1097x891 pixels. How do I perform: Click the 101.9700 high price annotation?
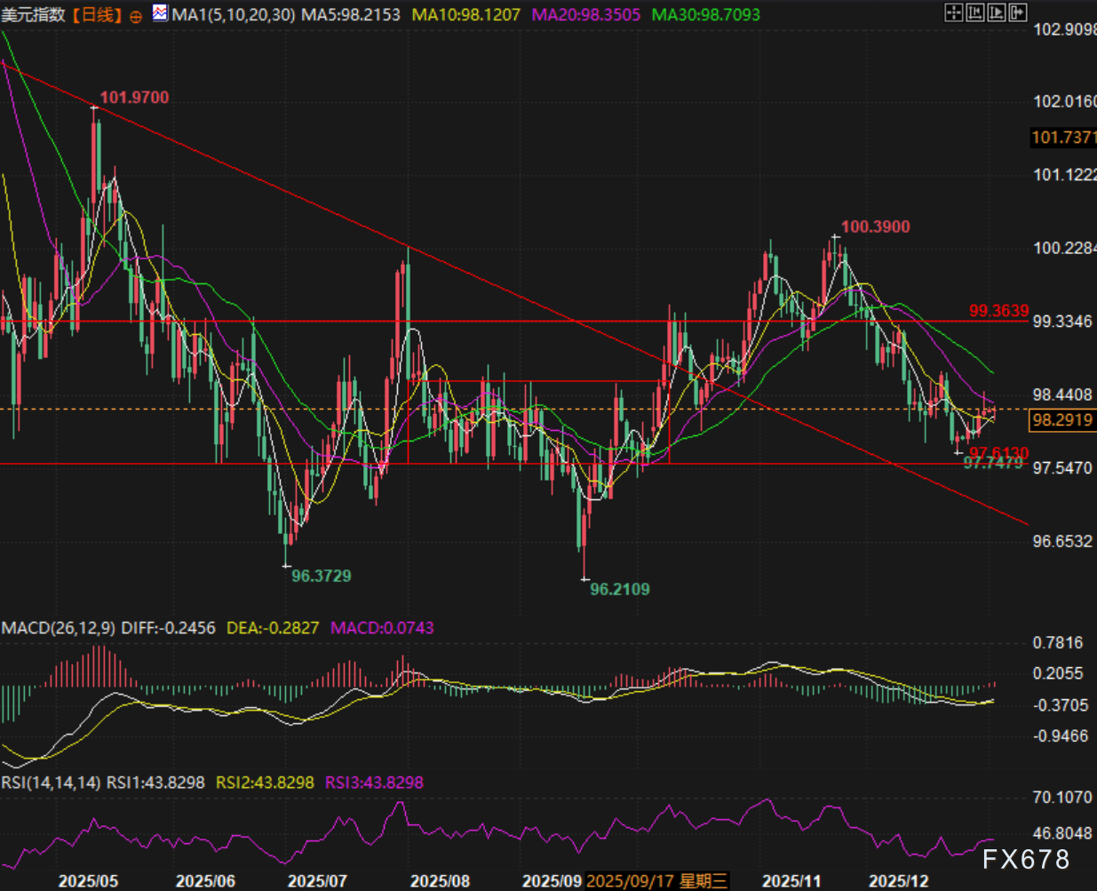click(x=134, y=98)
